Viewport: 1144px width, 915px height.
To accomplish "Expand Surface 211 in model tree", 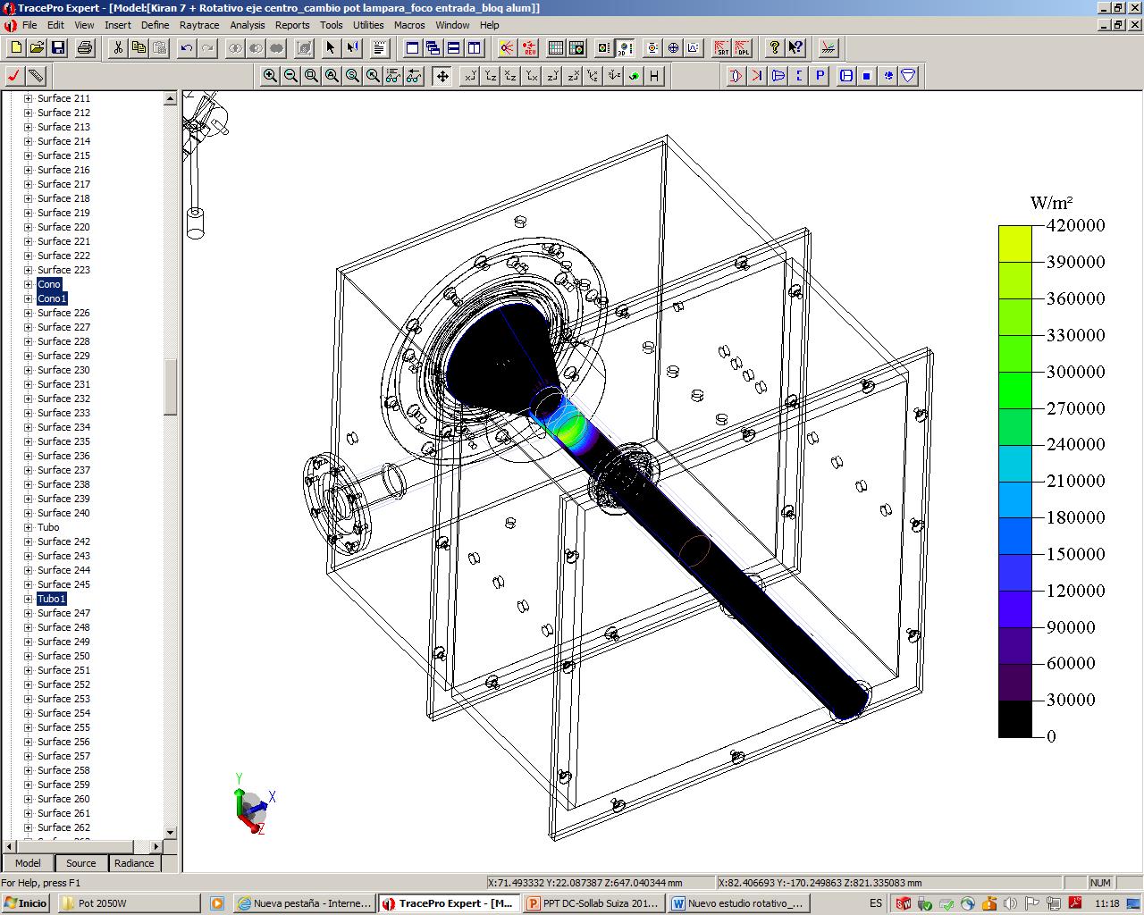I will click(28, 98).
